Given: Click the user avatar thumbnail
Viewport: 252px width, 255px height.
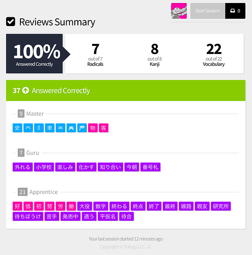Looking at the screenshot, I should click(179, 11).
